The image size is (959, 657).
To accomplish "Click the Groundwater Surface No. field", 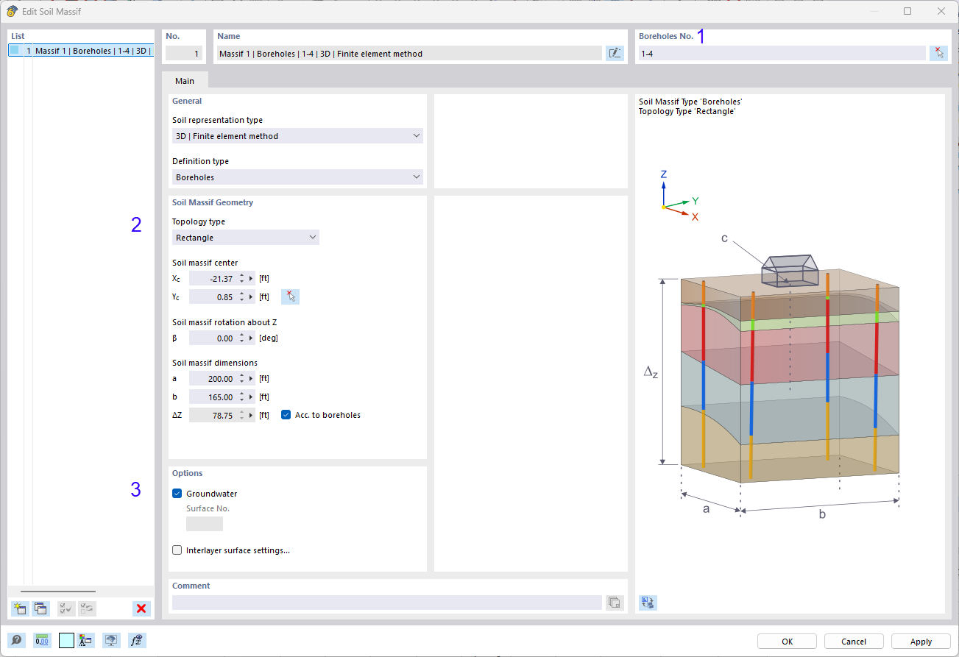I will pyautogui.click(x=205, y=524).
